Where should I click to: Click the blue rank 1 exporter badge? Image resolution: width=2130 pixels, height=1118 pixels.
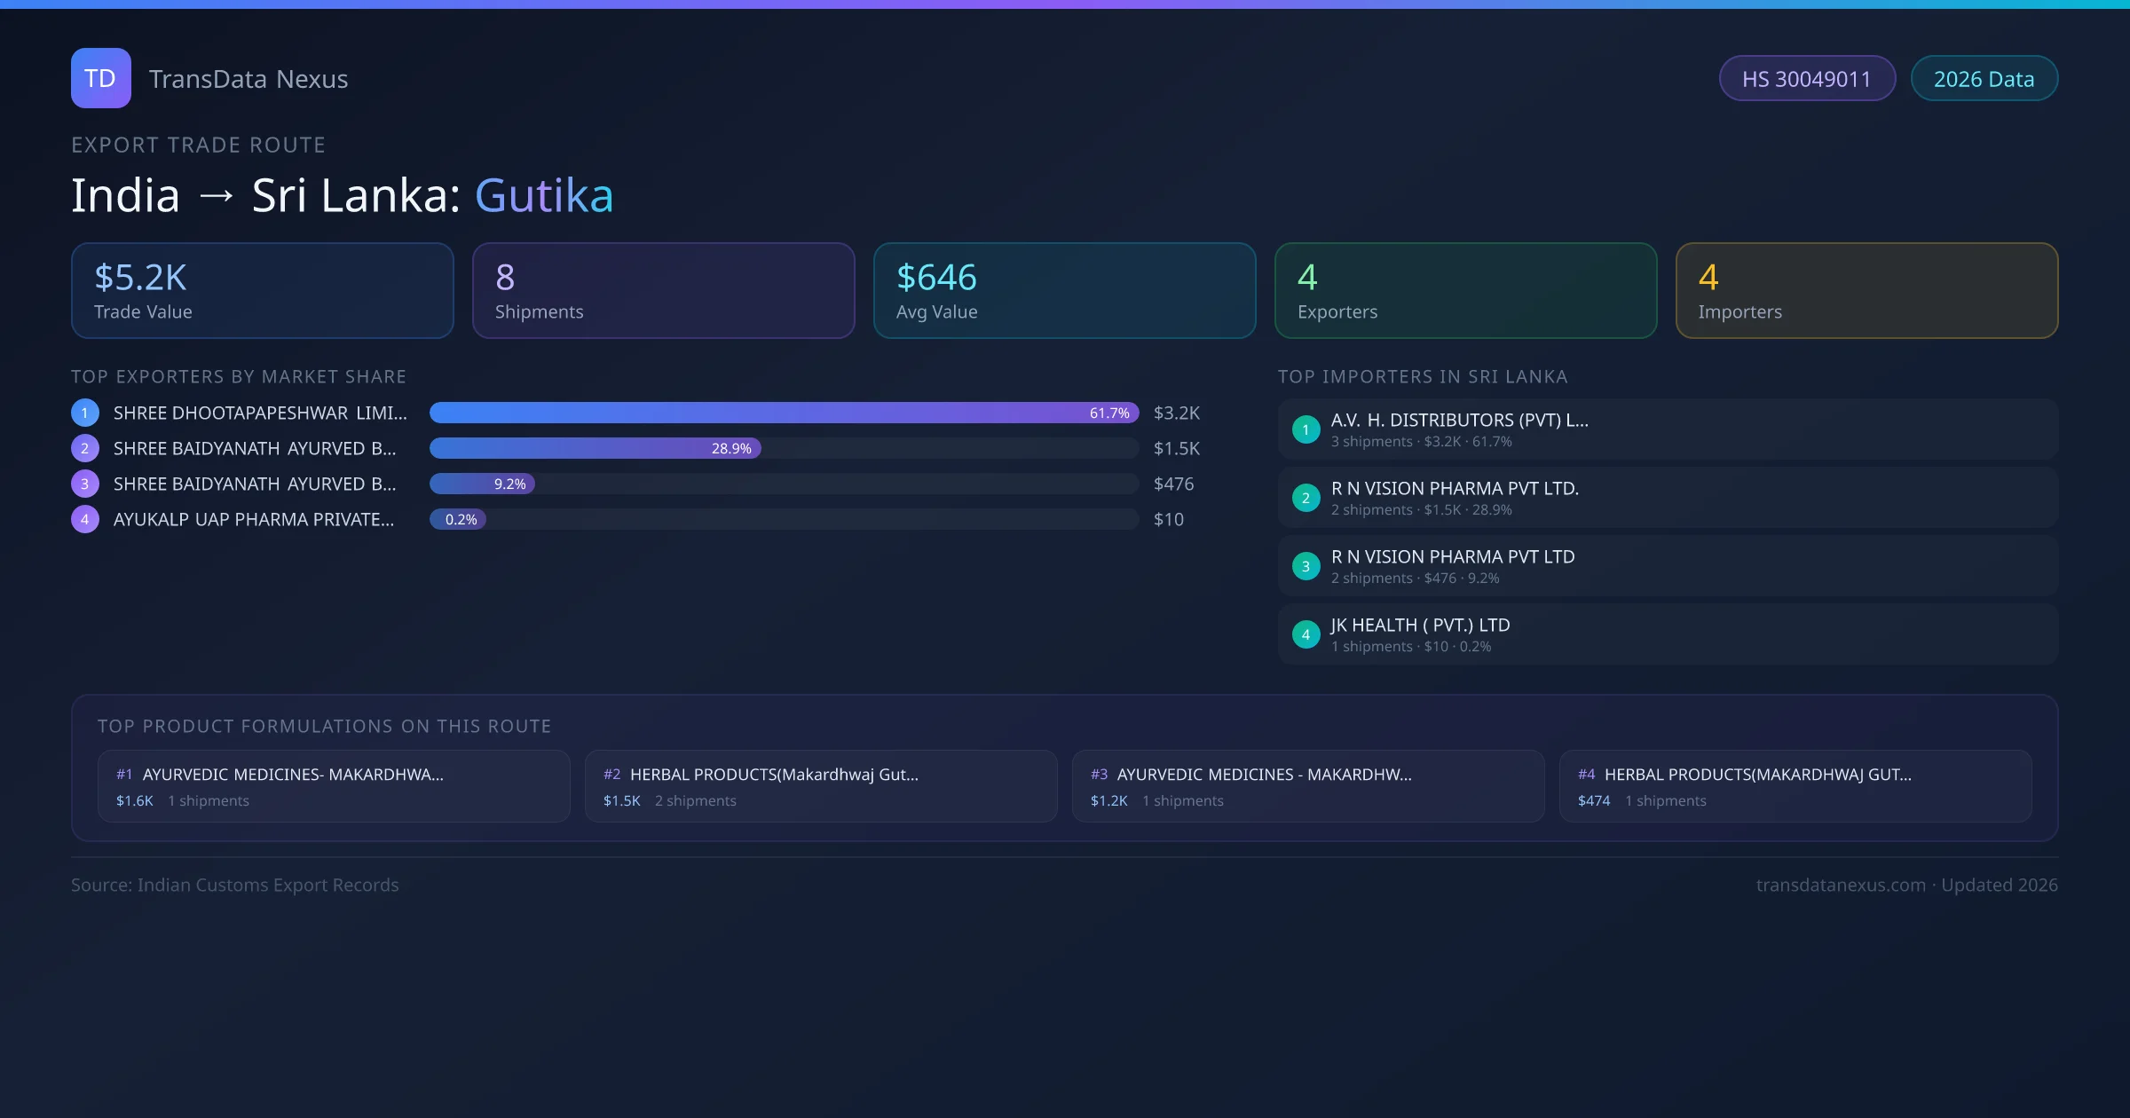(85, 413)
